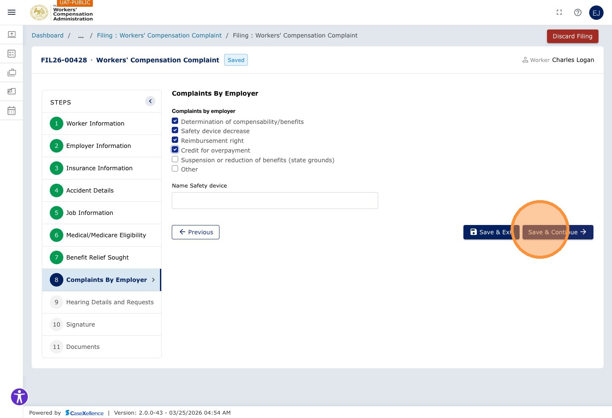Viewport: 612px width, 418px height.
Task: Go to step 4 Accident Details
Action: (102, 190)
